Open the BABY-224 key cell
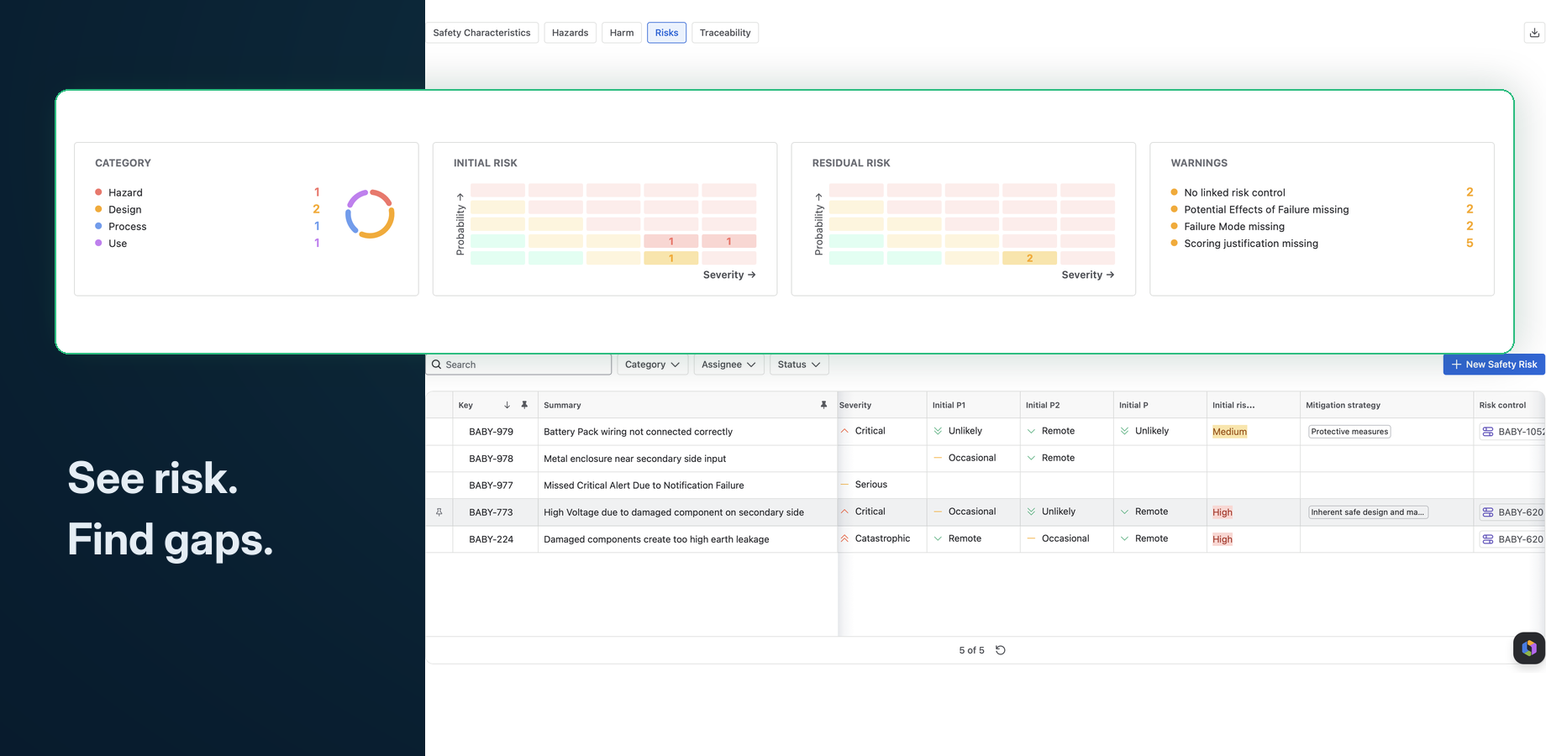 coord(496,539)
